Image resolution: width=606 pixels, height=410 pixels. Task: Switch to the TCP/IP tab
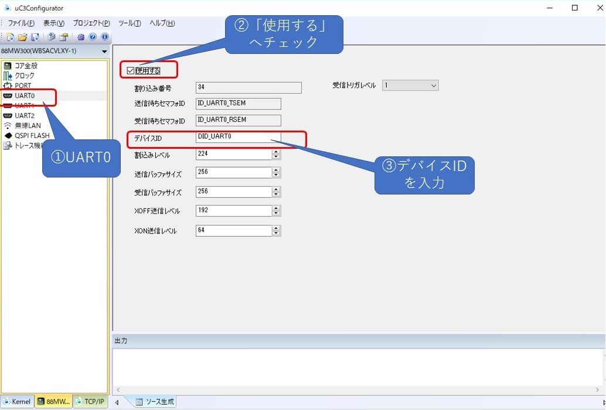(90, 402)
